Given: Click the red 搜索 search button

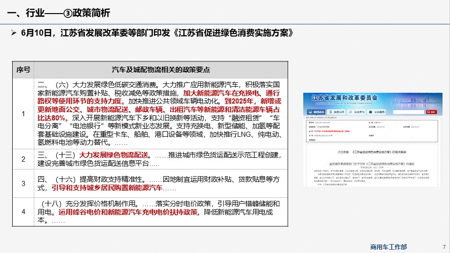Looking at the screenshot, I should (431, 112).
